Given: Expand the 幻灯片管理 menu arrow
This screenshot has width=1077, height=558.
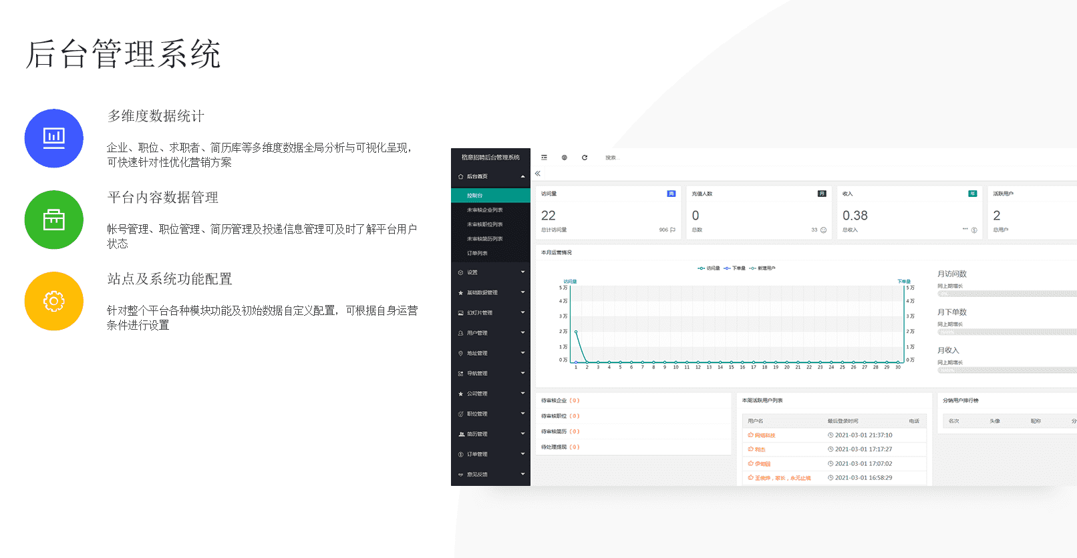Looking at the screenshot, I should (522, 312).
